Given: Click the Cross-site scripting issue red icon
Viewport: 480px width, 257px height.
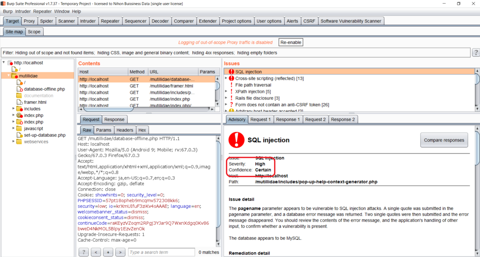Looking at the screenshot, I should [x=231, y=78].
